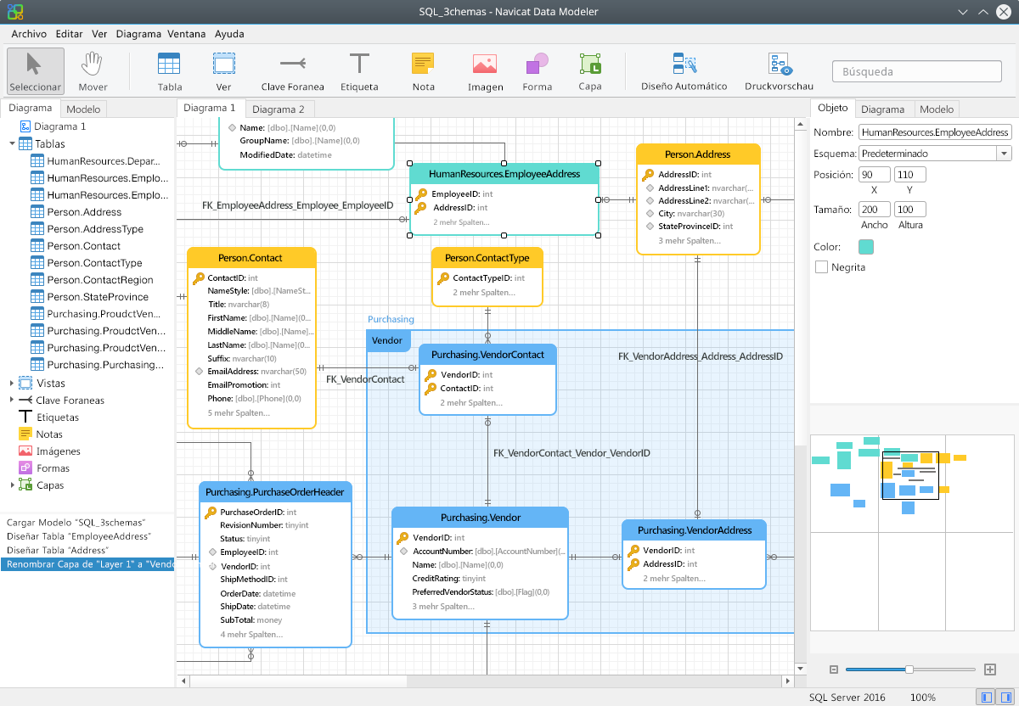Viewport: 1019px width, 706px height.
Task: Click inside the Búsqueda search field
Action: (916, 71)
